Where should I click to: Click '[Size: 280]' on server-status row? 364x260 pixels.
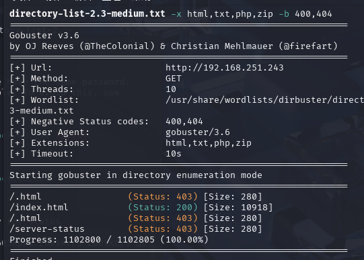pos(233,229)
